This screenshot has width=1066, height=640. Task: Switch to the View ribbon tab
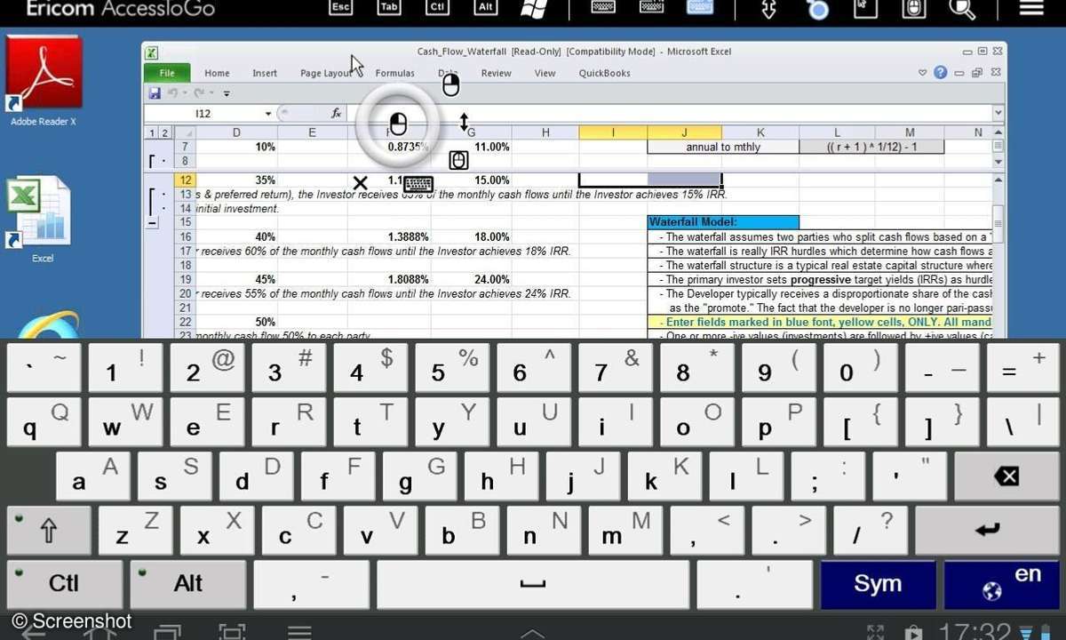pyautogui.click(x=545, y=73)
